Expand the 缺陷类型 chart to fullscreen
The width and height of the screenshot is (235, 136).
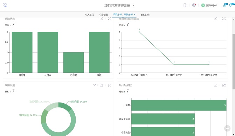[110, 85]
